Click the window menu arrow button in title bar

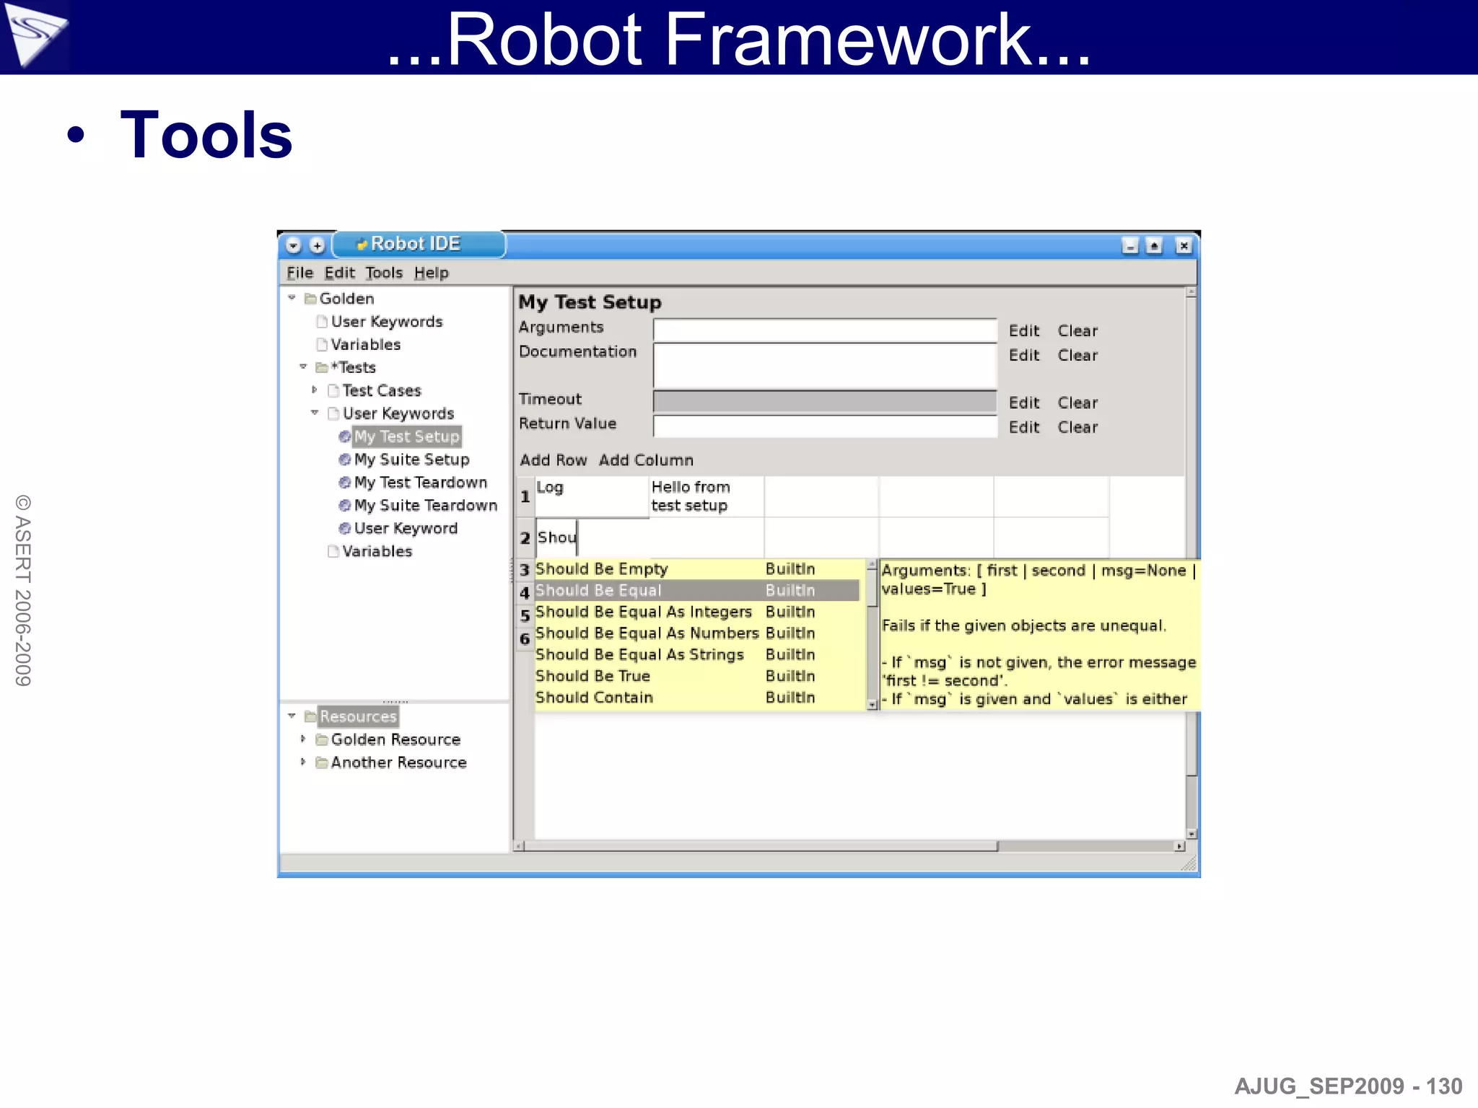pyautogui.click(x=293, y=245)
